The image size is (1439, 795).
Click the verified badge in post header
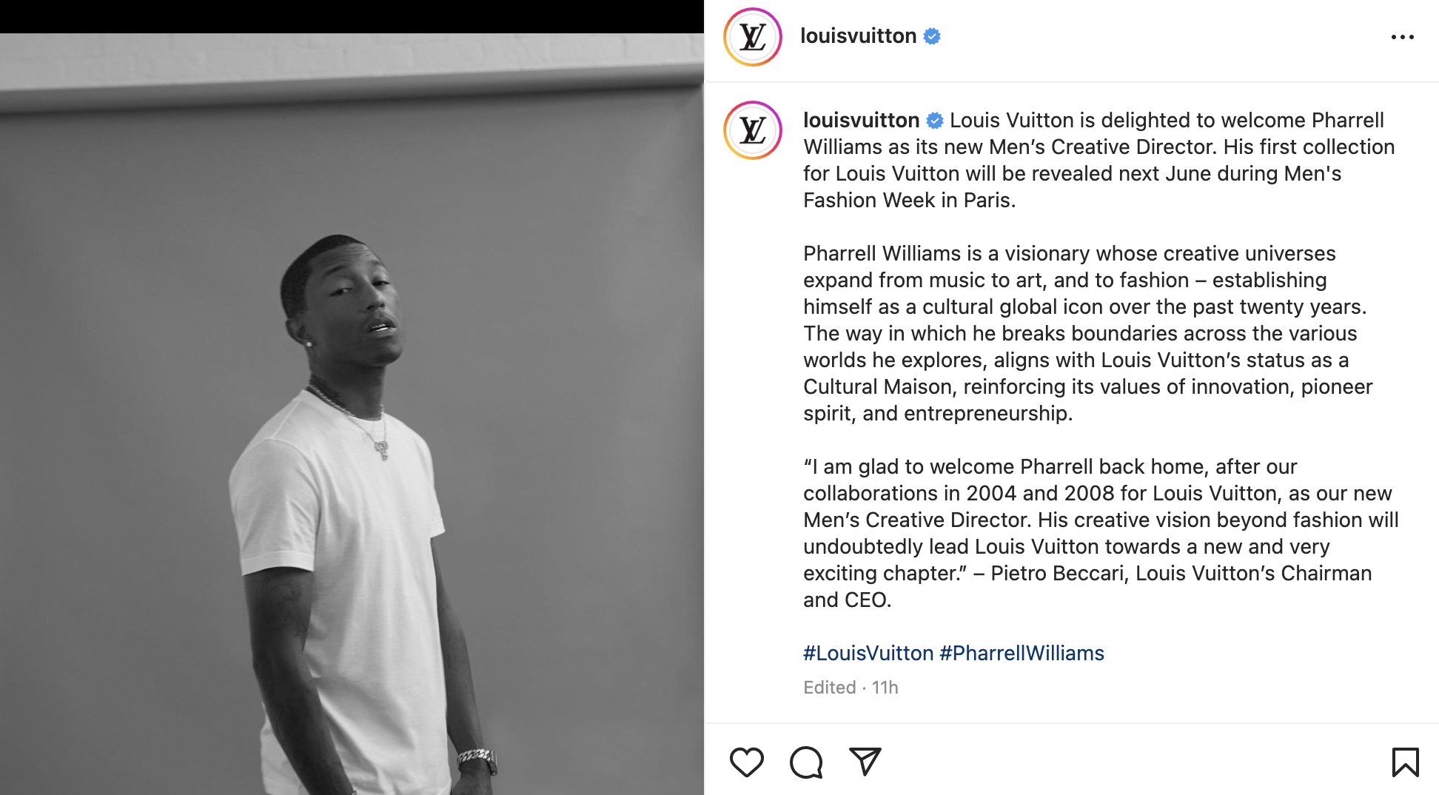[x=932, y=36]
